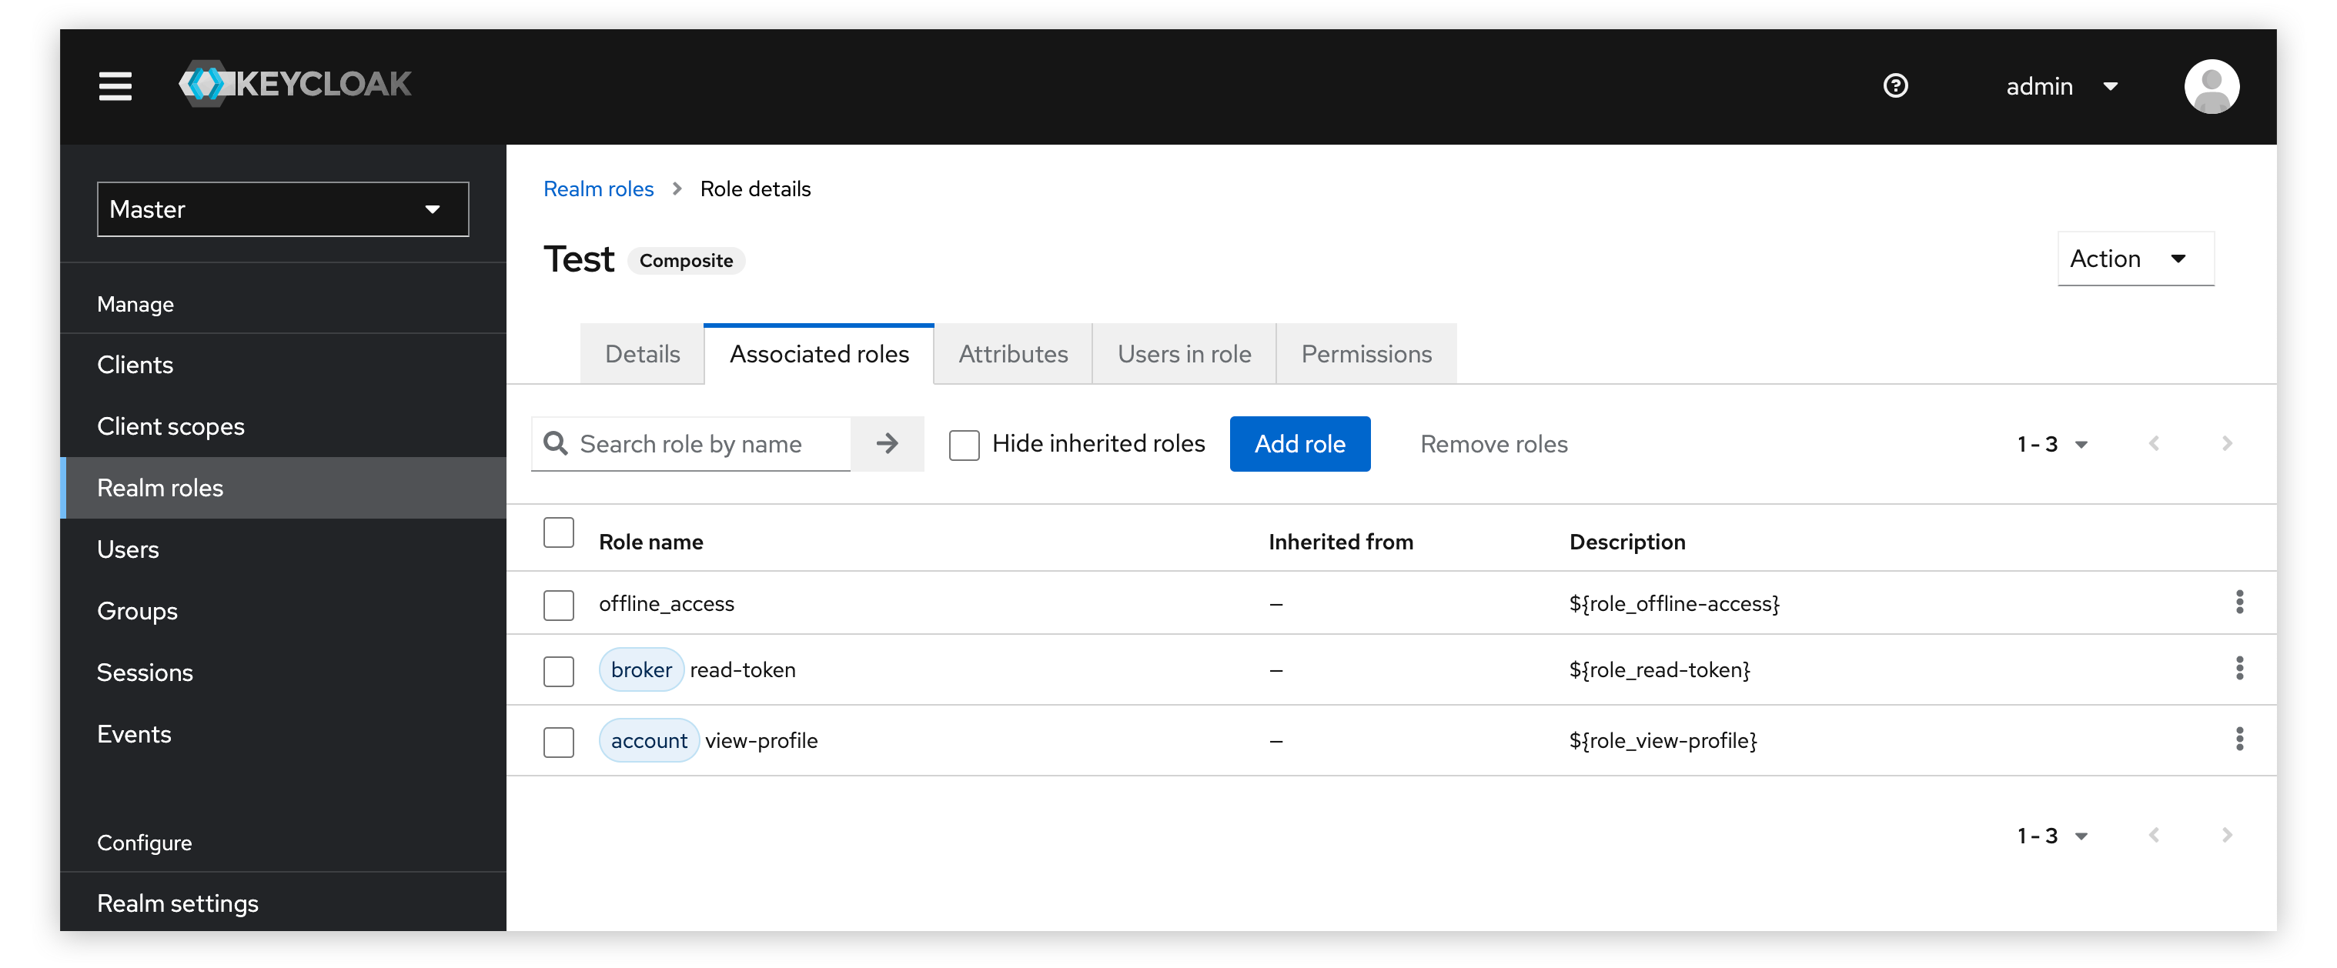The image size is (2337, 968).
Task: Click the search magnifier icon
Action: [554, 444]
